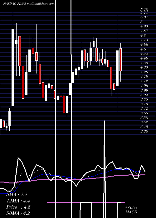The image size is (156, 218).
Task: Select the 4.06 price axis label
Action: [x=144, y=86]
